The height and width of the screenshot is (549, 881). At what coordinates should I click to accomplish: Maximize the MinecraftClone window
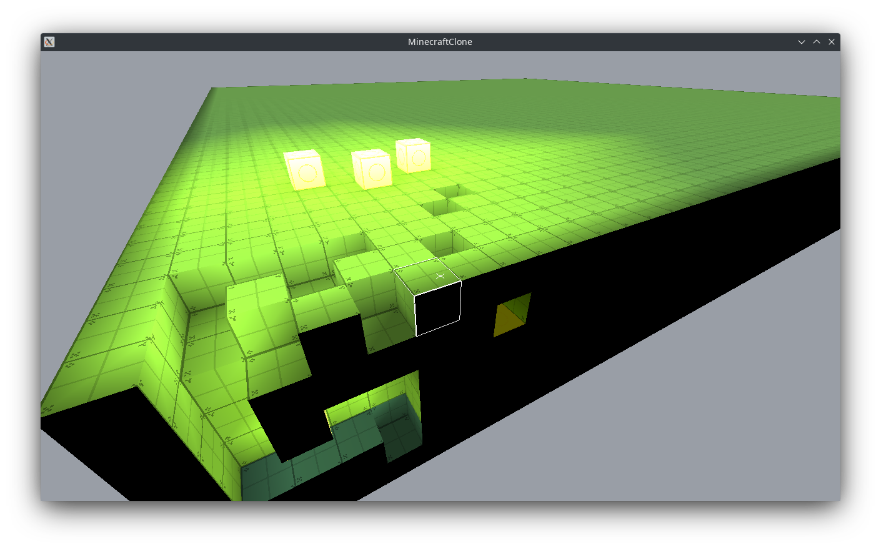pyautogui.click(x=816, y=42)
